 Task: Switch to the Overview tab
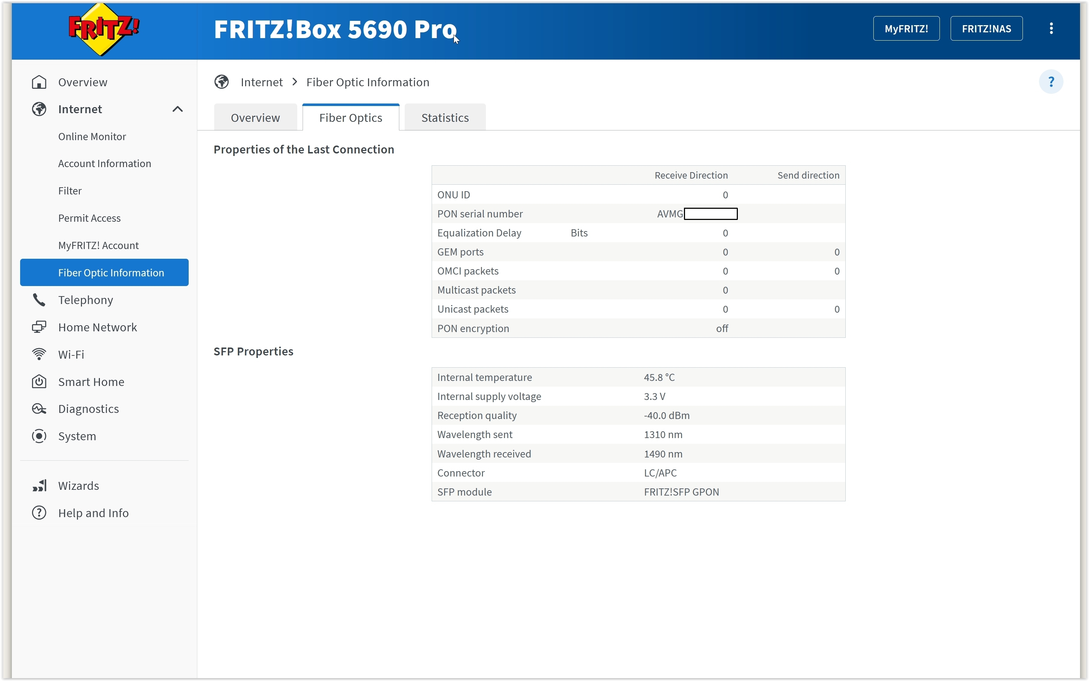[x=256, y=118]
